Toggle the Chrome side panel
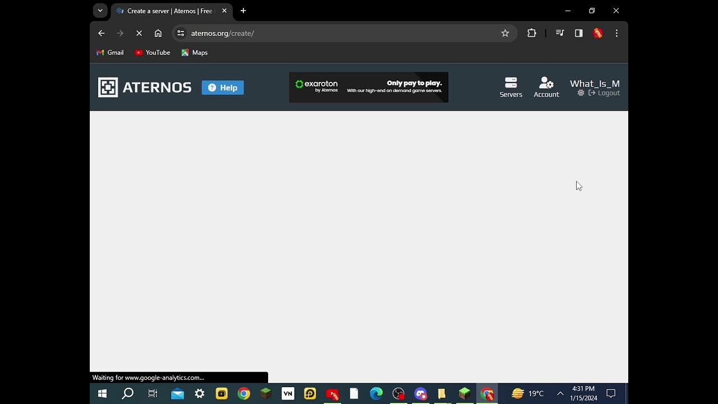718x404 pixels. [x=579, y=33]
